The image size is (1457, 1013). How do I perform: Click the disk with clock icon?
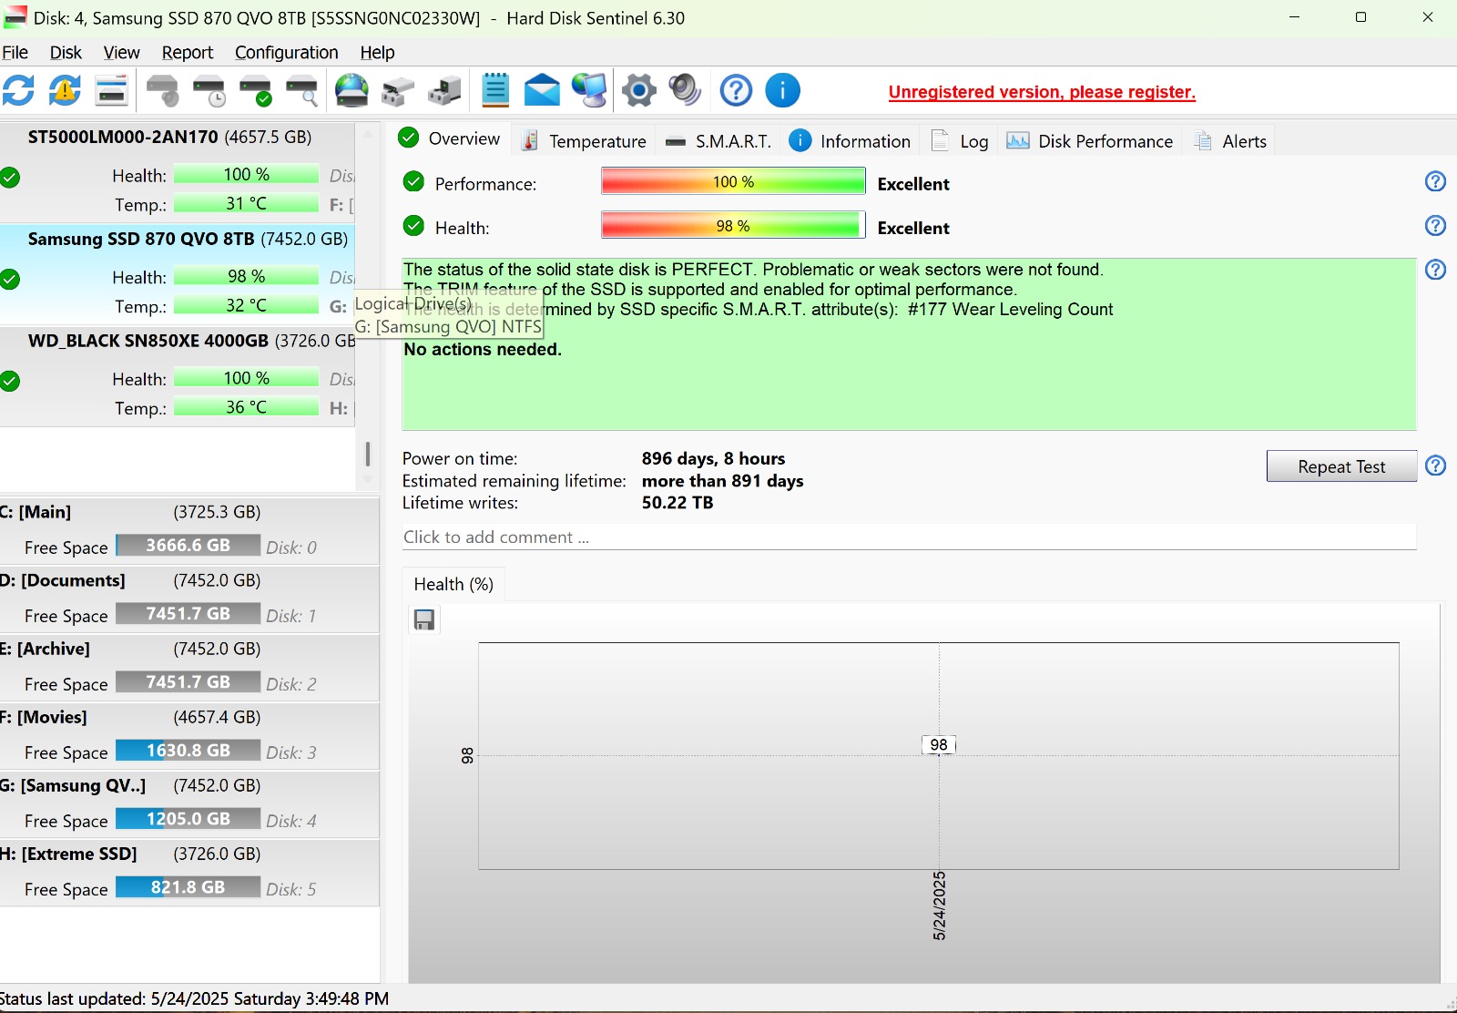click(209, 90)
